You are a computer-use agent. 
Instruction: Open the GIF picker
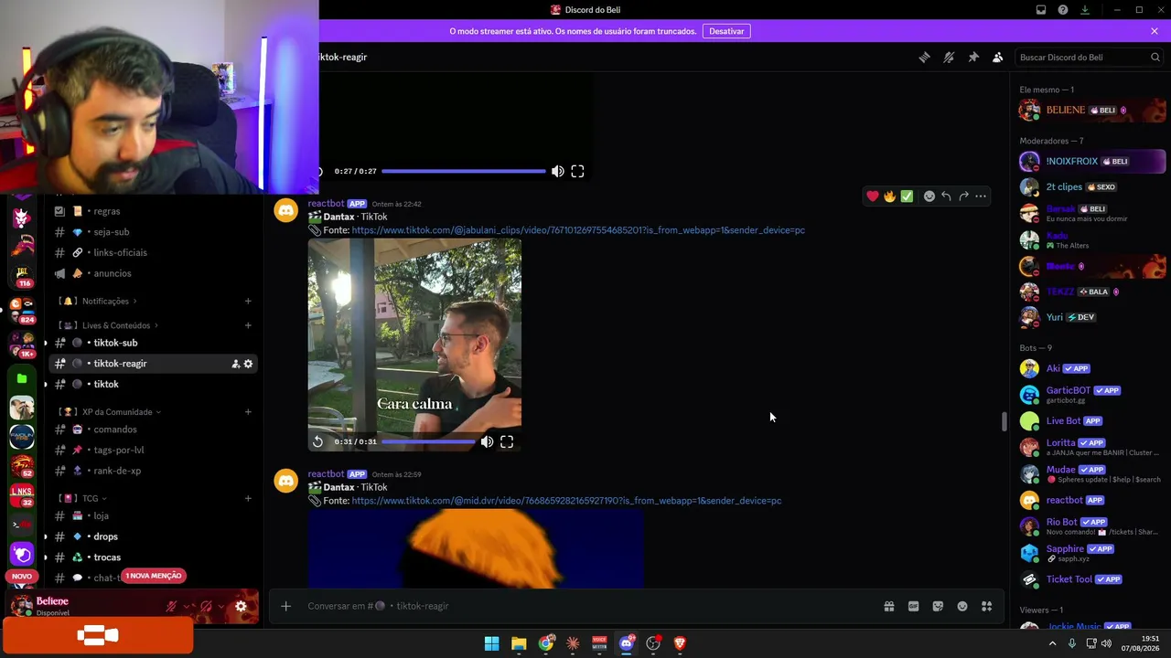coord(913,606)
